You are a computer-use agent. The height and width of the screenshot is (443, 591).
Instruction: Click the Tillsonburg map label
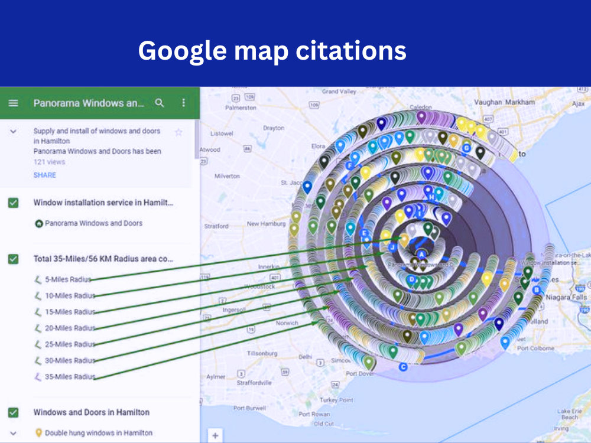pyautogui.click(x=262, y=353)
